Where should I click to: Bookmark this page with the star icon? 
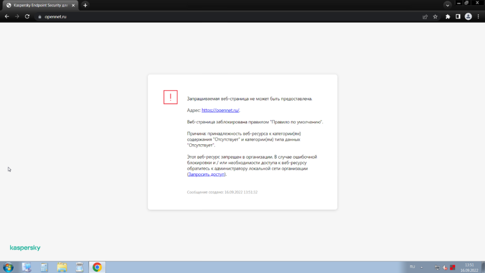tap(435, 16)
